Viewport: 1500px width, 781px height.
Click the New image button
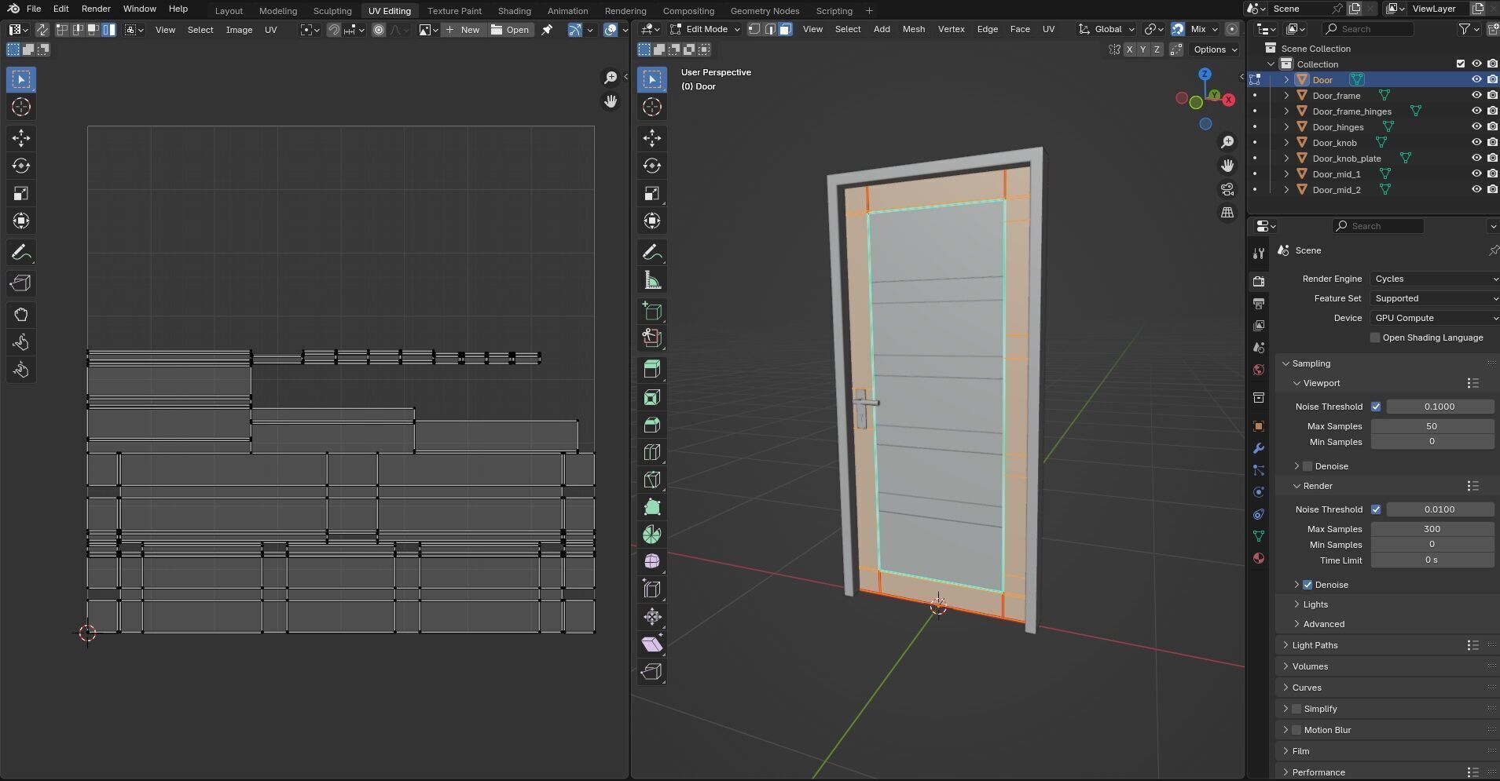coord(462,30)
